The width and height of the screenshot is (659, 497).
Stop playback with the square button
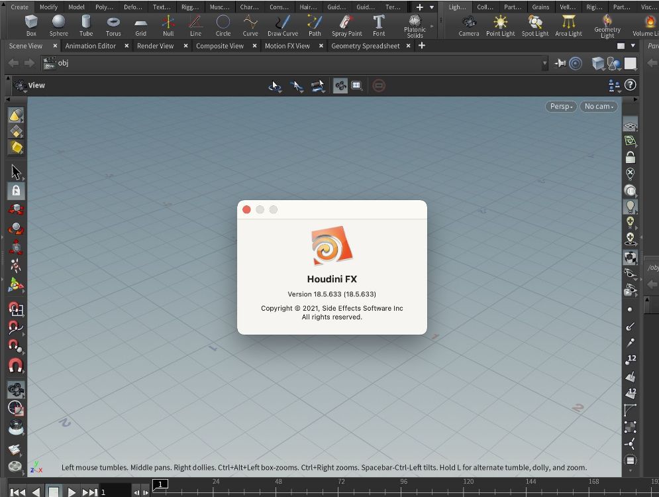pyautogui.click(x=54, y=492)
